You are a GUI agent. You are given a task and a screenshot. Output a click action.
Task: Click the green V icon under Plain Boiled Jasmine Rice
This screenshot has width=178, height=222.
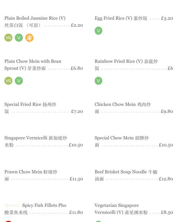click(19, 38)
